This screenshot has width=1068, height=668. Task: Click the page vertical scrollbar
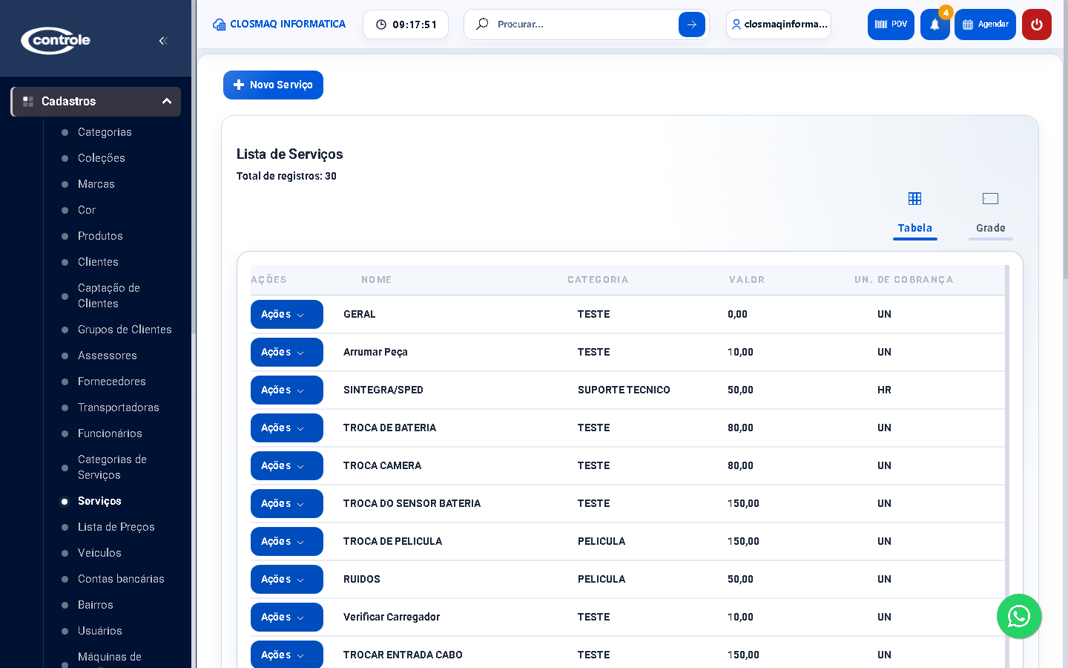pos(1065,141)
